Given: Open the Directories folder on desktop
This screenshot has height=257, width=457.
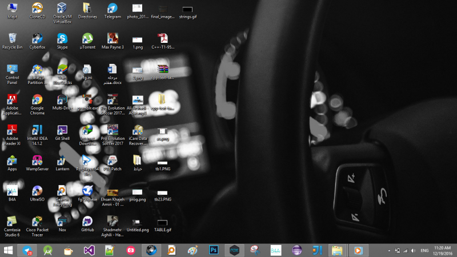Looking at the screenshot, I should point(87,11).
